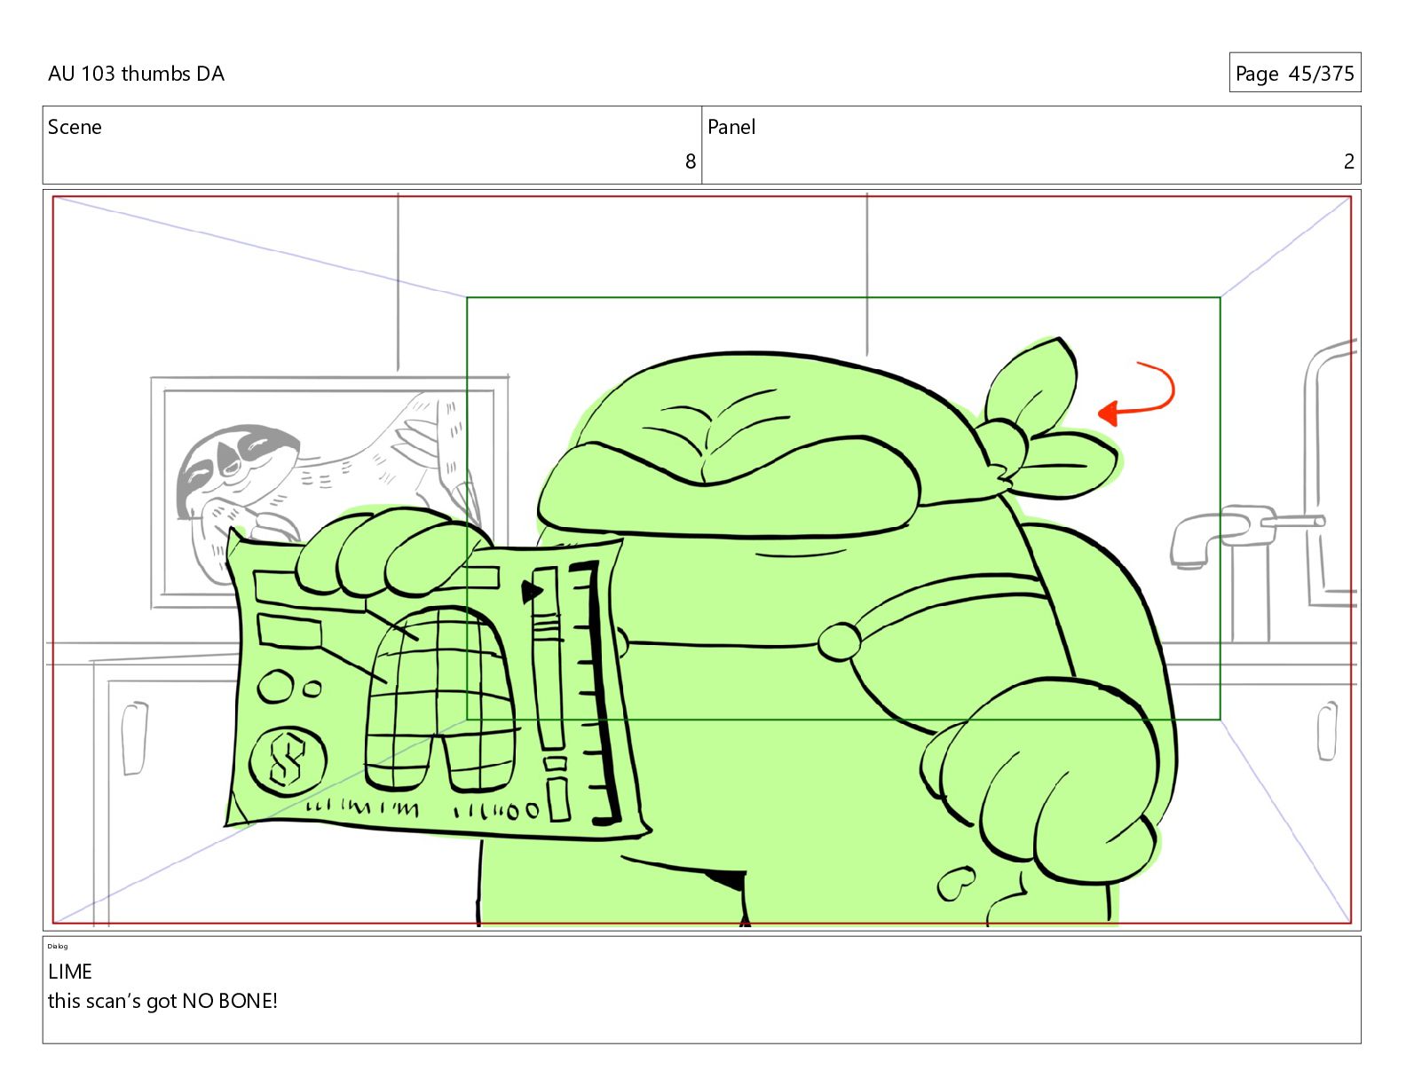This screenshot has height=1086, width=1406.
Task: Click the 'this scan's got NO BONE!' dialog line
Action: tap(162, 1001)
